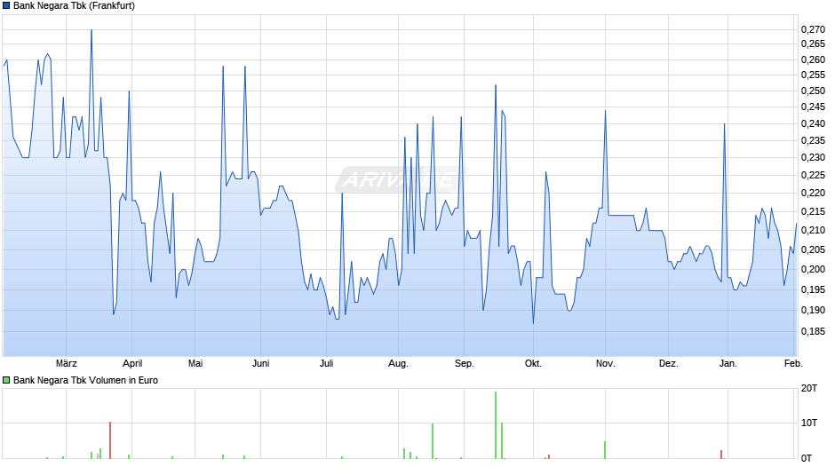Click the green volume legend square
The image size is (835, 467).
pos(6,380)
